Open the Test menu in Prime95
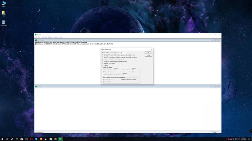The image size is (252, 141). click(36, 37)
